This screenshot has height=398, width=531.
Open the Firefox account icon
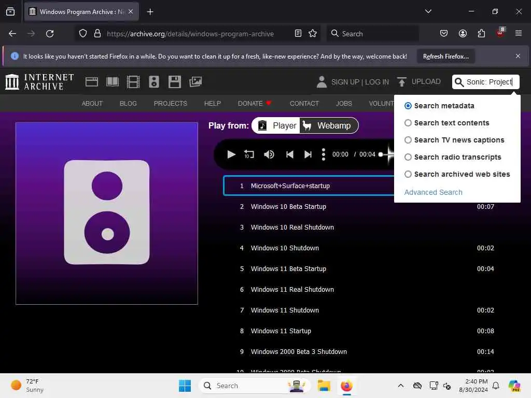(x=463, y=33)
